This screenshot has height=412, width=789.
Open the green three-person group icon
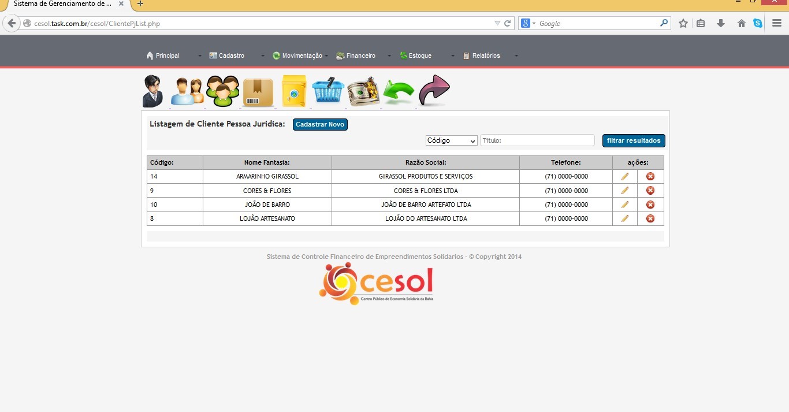[223, 91]
